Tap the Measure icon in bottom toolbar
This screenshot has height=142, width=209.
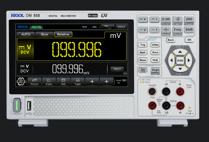tap(35, 81)
